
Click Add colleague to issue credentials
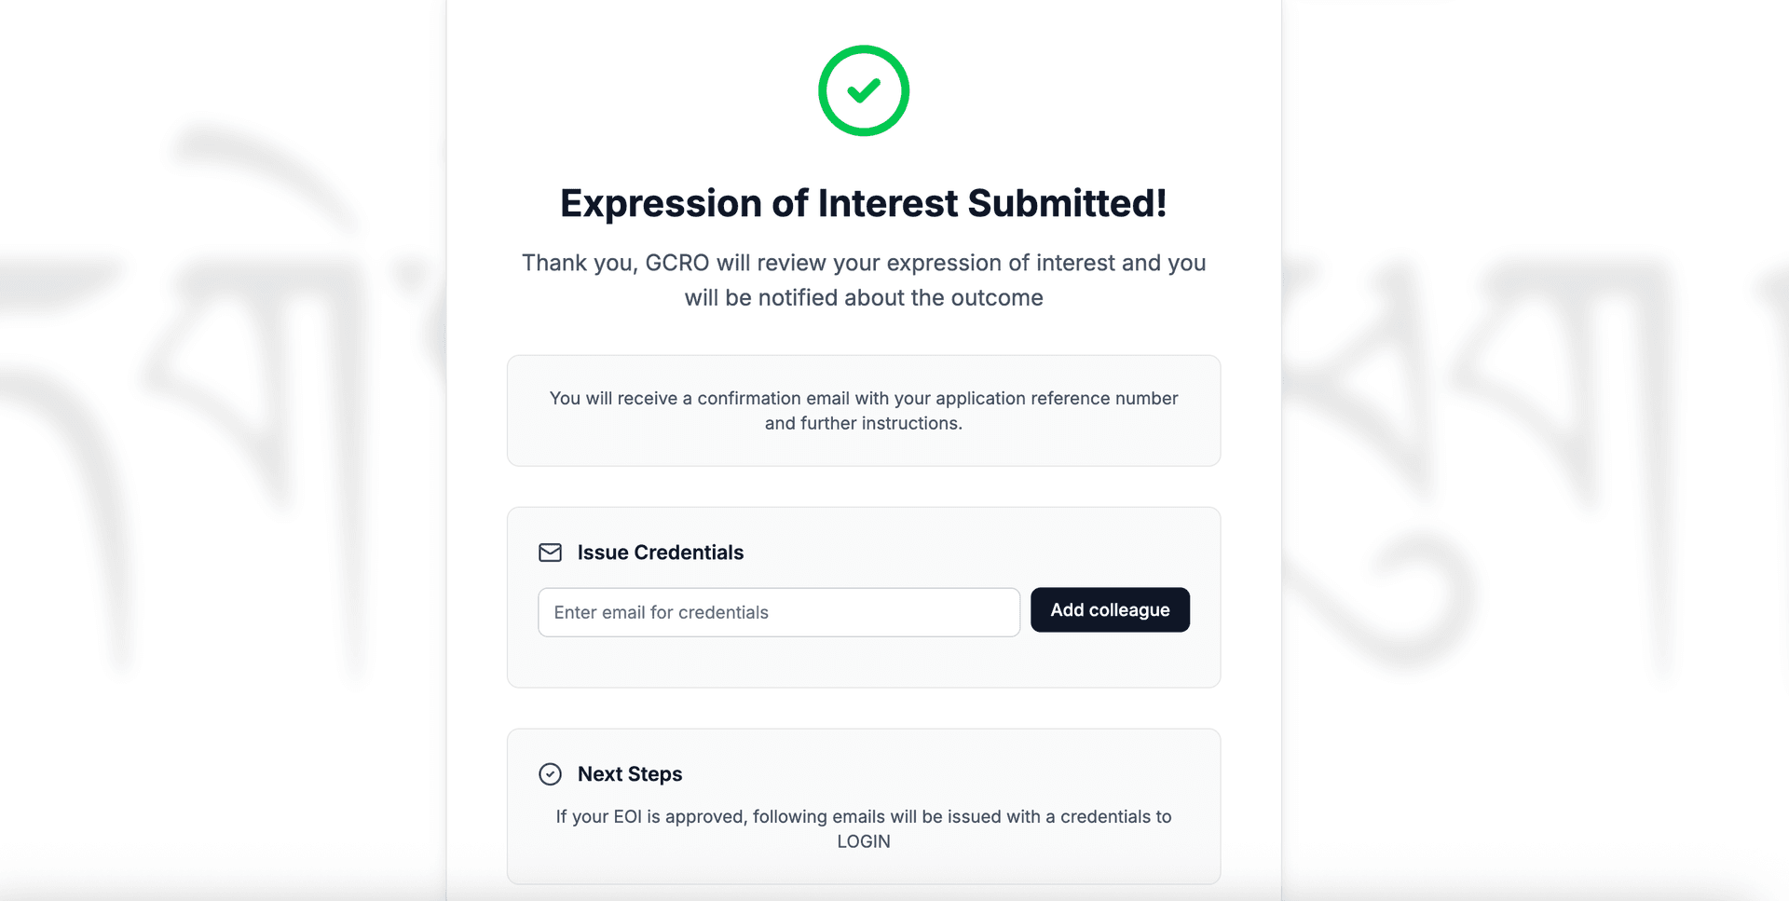[1110, 609]
